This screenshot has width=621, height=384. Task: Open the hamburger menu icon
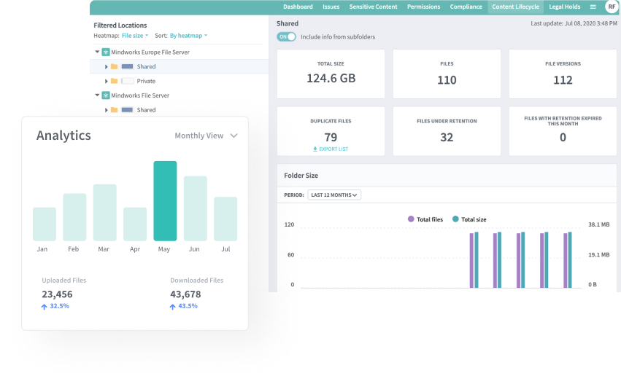tap(593, 7)
